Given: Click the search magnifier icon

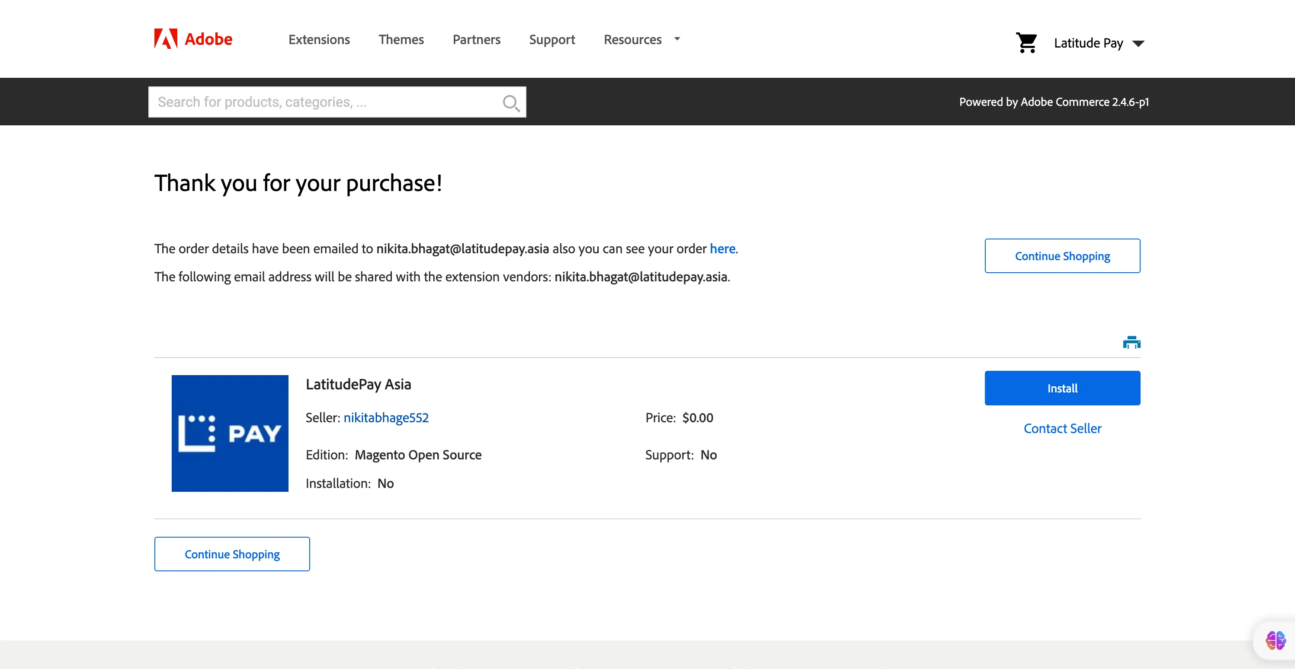Looking at the screenshot, I should (x=511, y=103).
